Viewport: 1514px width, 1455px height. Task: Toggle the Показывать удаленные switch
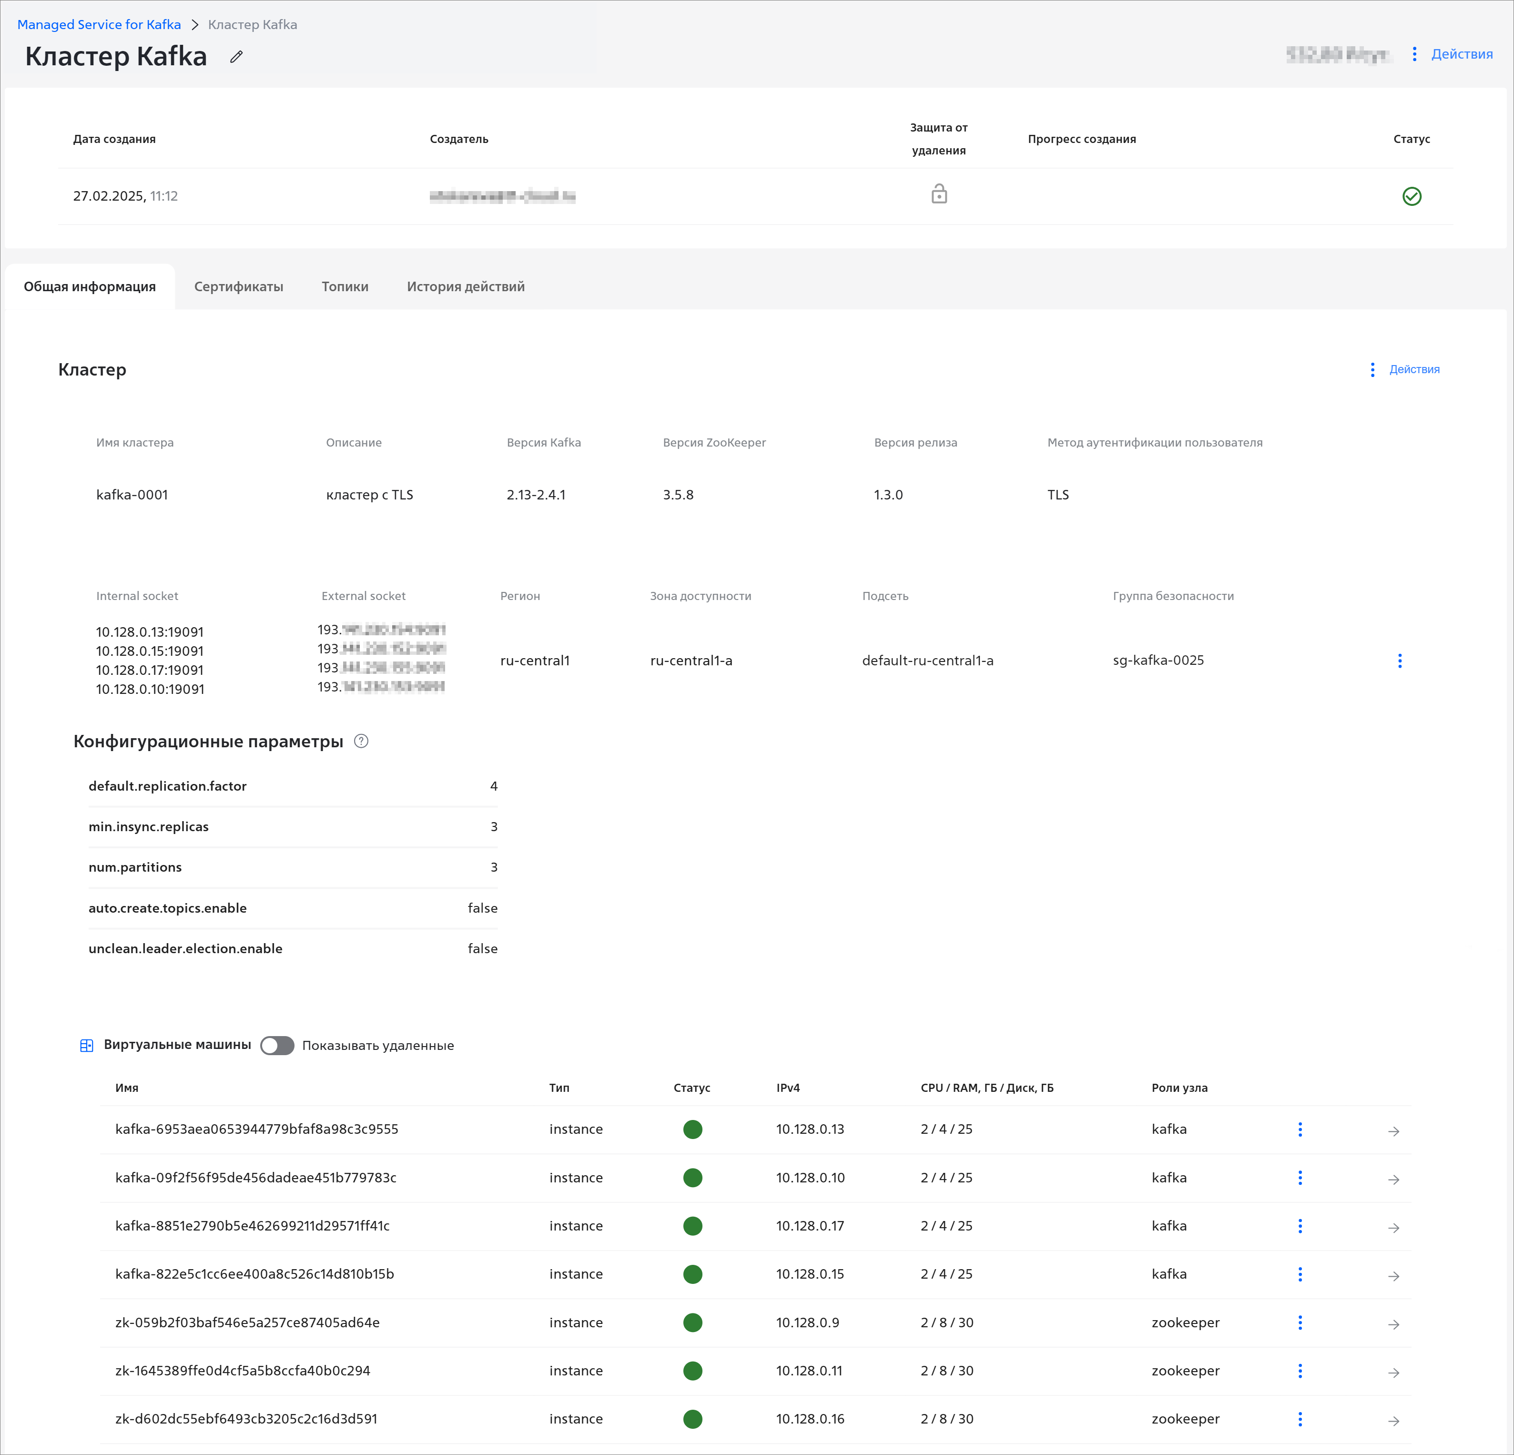tap(277, 1045)
